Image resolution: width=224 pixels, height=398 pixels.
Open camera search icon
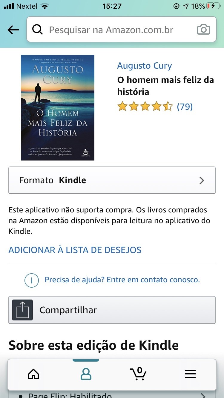coord(204,30)
